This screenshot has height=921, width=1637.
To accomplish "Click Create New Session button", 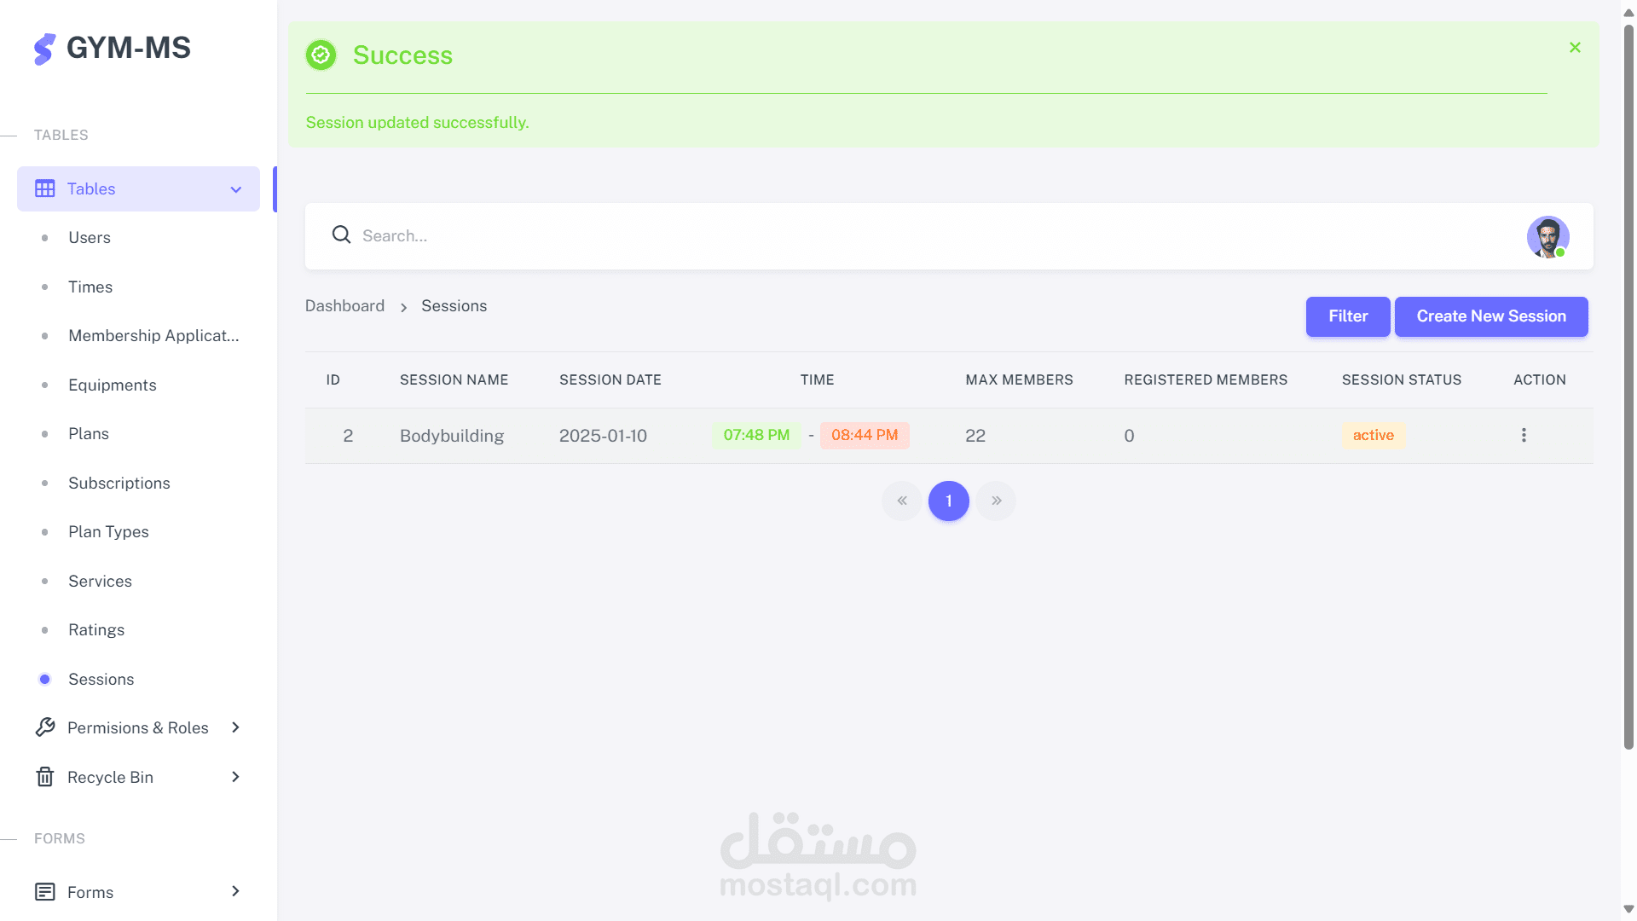I will (1490, 316).
